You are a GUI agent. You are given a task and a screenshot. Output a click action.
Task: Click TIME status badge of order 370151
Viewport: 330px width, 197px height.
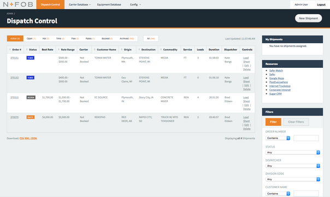point(30,58)
